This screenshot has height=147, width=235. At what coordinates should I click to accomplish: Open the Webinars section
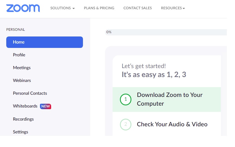point(22,80)
